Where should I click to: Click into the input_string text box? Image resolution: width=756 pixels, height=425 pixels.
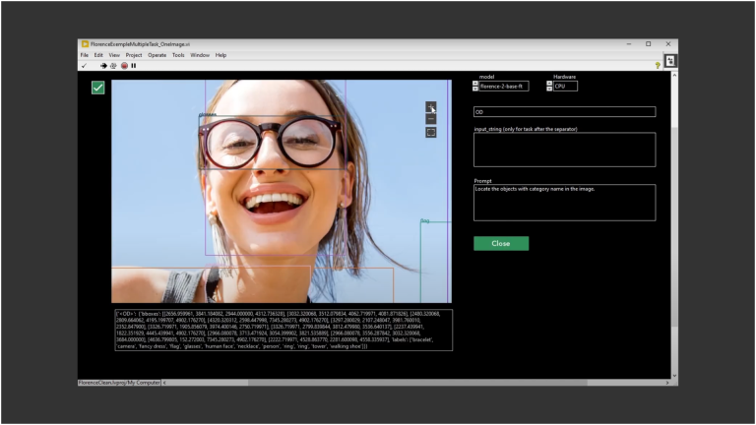(565, 150)
